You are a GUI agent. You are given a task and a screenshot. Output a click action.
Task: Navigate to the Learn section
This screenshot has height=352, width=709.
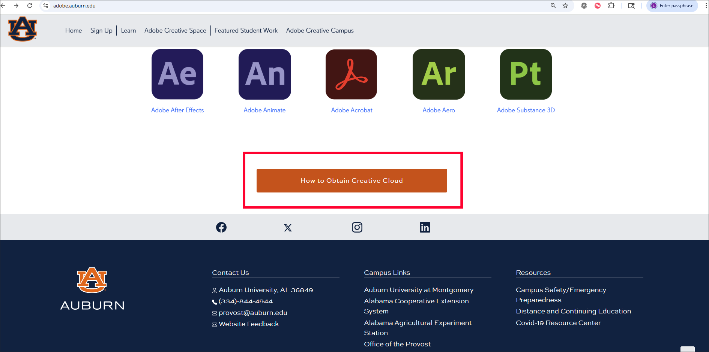(x=128, y=30)
